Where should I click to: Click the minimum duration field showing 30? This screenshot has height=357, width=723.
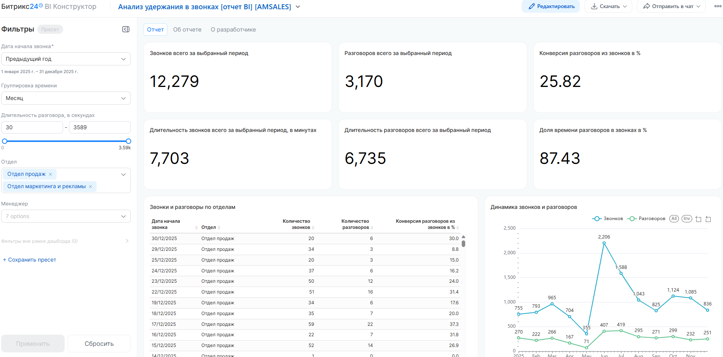point(32,127)
